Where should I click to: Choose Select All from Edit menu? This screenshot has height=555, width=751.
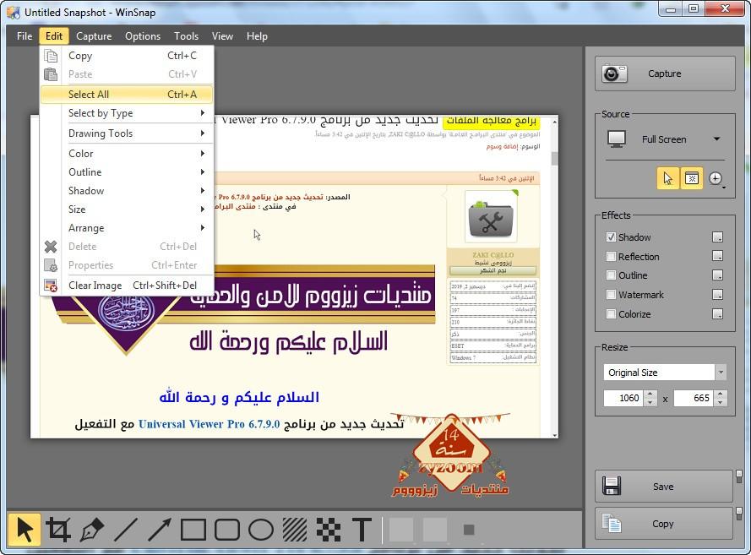tap(127, 95)
